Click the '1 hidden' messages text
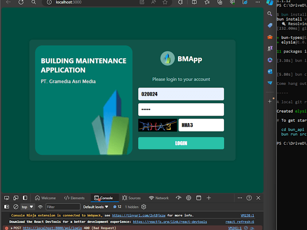This screenshot has height=230, width=307. 132,207
